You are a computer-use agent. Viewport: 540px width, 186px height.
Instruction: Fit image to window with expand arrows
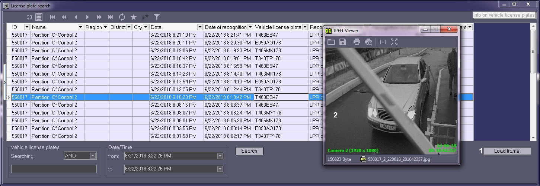[394, 42]
